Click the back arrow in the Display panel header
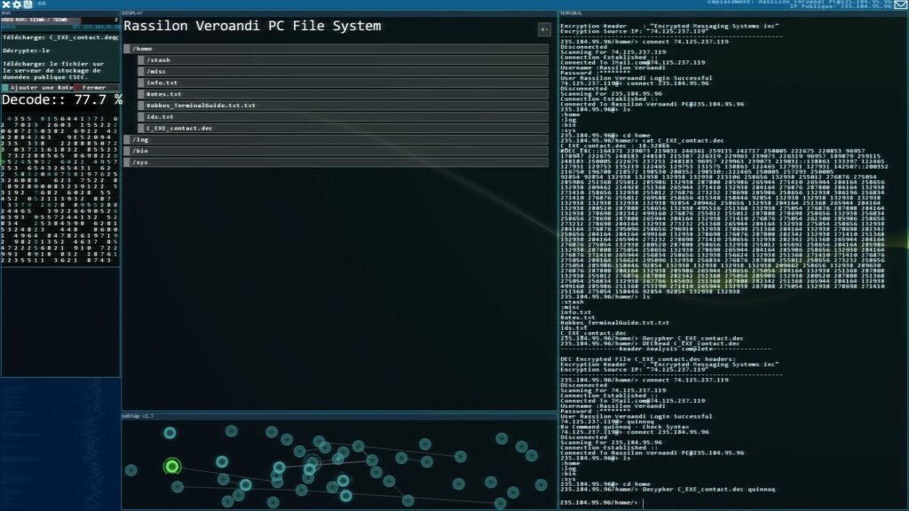Viewport: 909px width, 511px height. pyautogui.click(x=543, y=28)
